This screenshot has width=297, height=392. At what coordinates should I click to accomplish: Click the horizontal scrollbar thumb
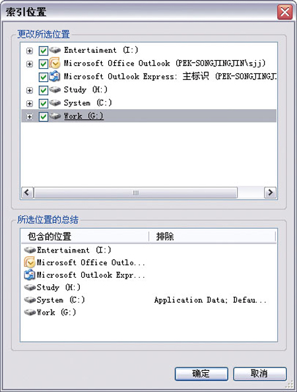coord(135,193)
